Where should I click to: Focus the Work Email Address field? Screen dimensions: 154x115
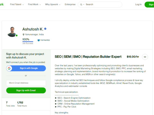click(26, 83)
